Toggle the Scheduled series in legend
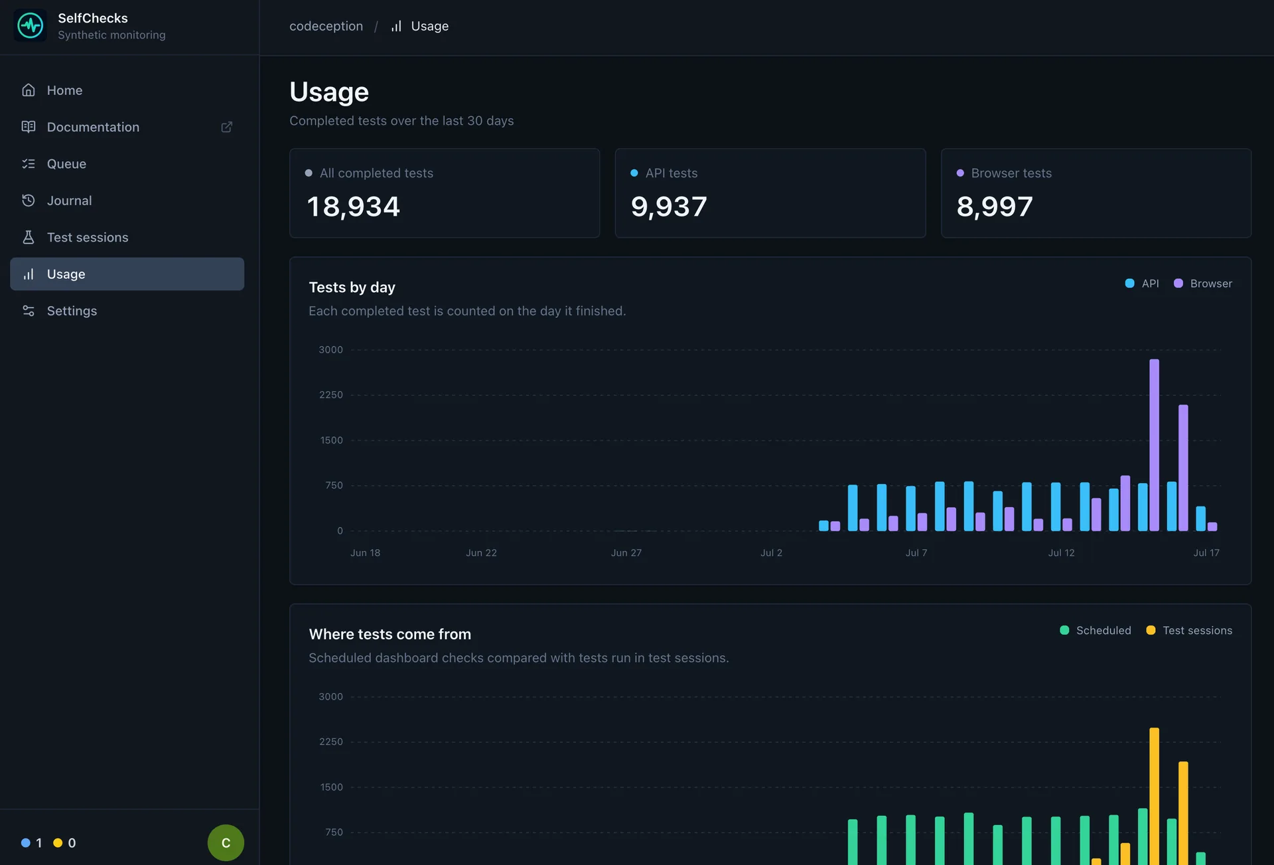Viewport: 1274px width, 865px height. [1096, 631]
